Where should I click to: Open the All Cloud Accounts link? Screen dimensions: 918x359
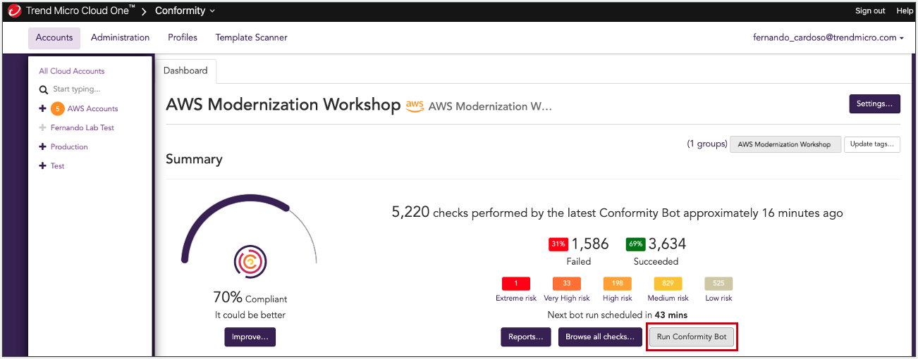pyautogui.click(x=72, y=71)
